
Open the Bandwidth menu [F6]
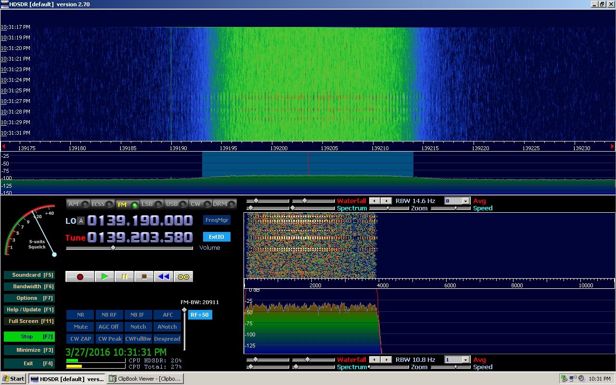(x=29, y=287)
